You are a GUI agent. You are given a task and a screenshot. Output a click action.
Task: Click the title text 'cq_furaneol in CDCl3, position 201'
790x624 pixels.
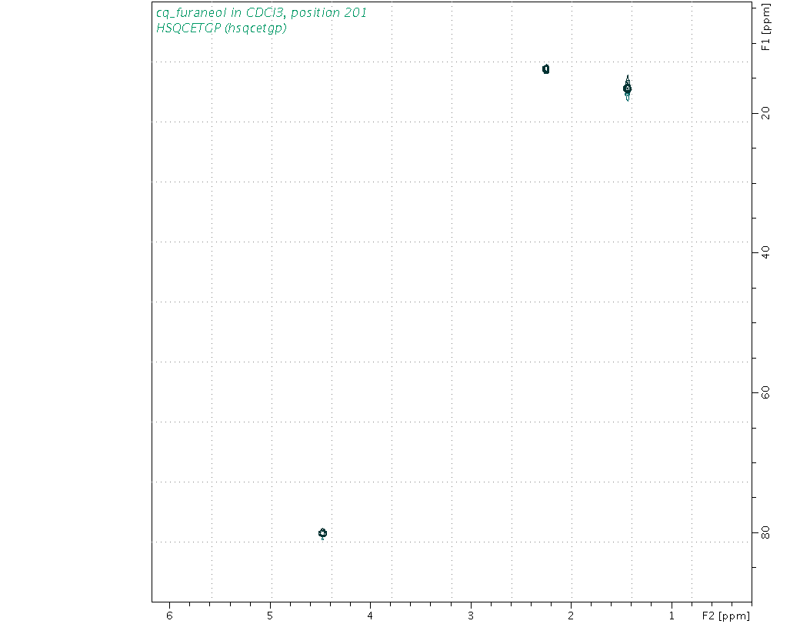262,12
